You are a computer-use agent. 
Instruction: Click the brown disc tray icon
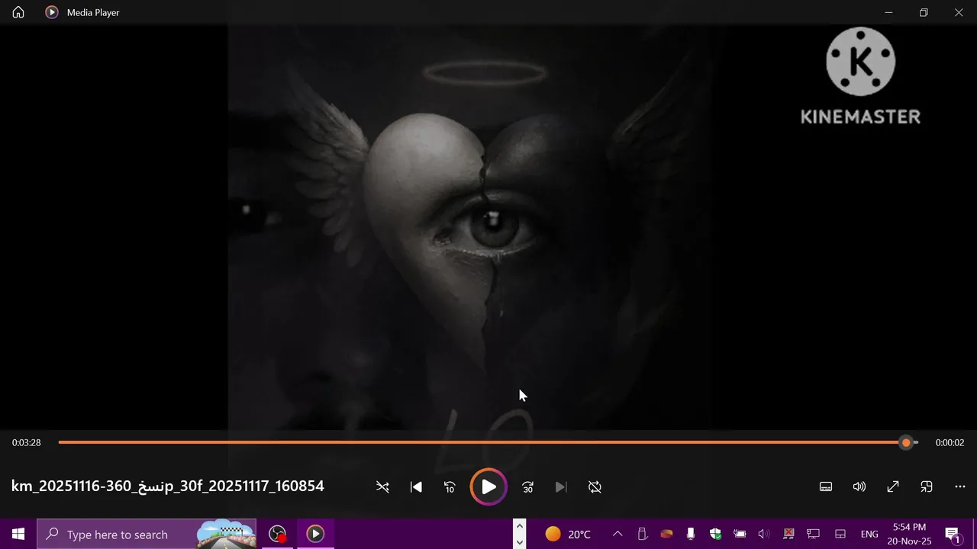tap(666, 534)
